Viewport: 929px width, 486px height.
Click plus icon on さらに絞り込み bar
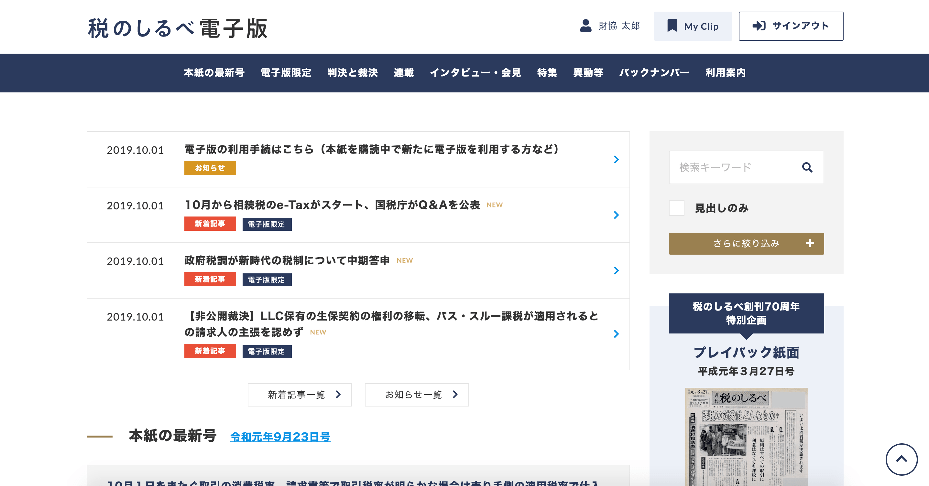point(810,244)
